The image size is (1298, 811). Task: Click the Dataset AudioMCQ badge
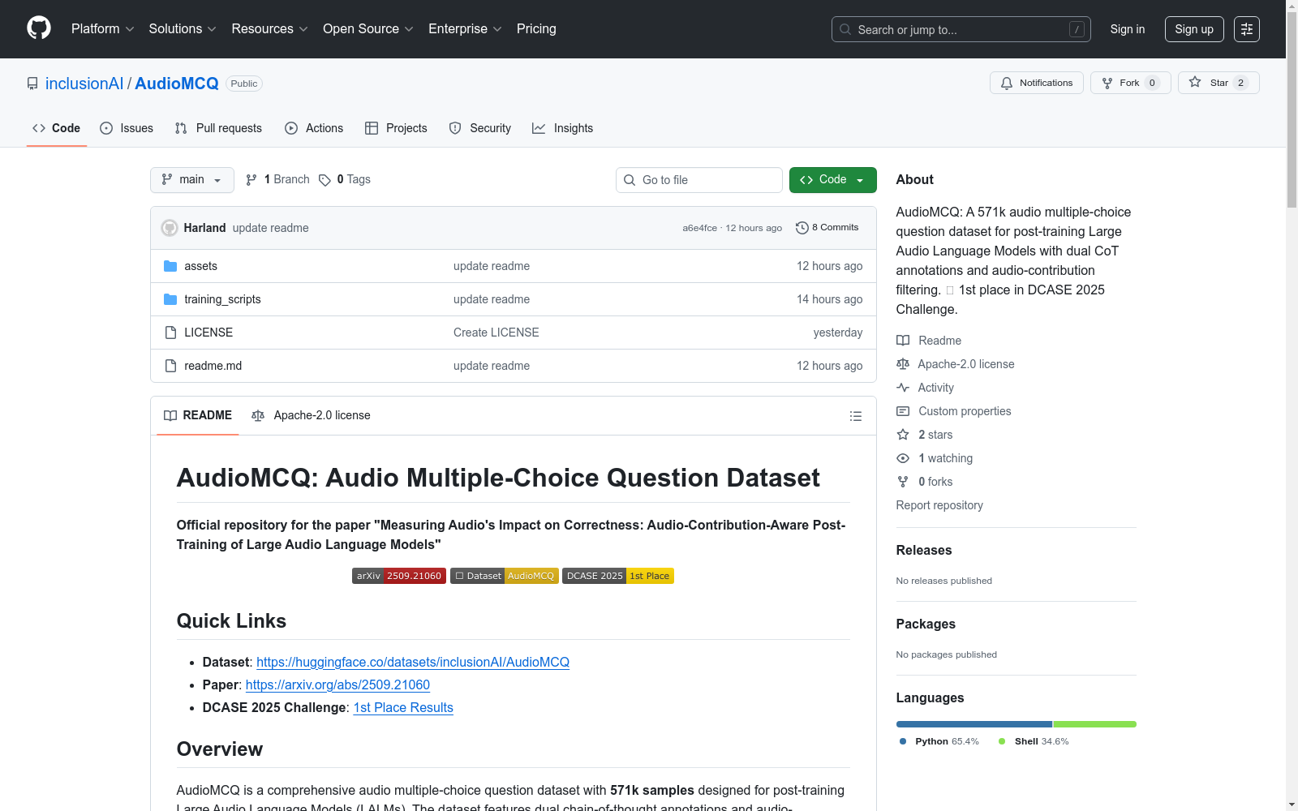point(505,576)
